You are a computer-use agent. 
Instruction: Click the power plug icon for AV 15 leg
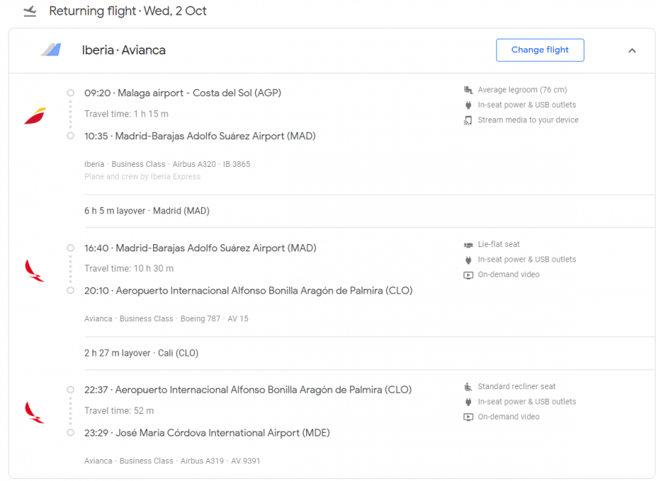[468, 259]
